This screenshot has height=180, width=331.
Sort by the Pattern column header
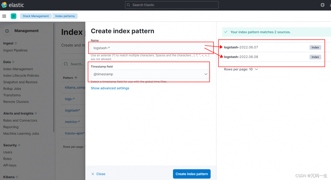click(70, 78)
